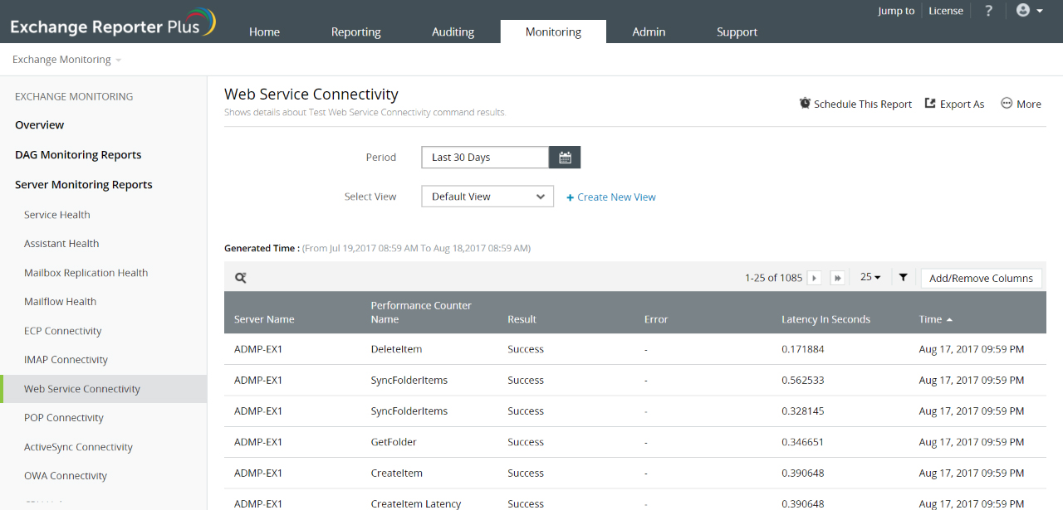1063x510 pixels.
Task: Click the License link
Action: coord(946,11)
